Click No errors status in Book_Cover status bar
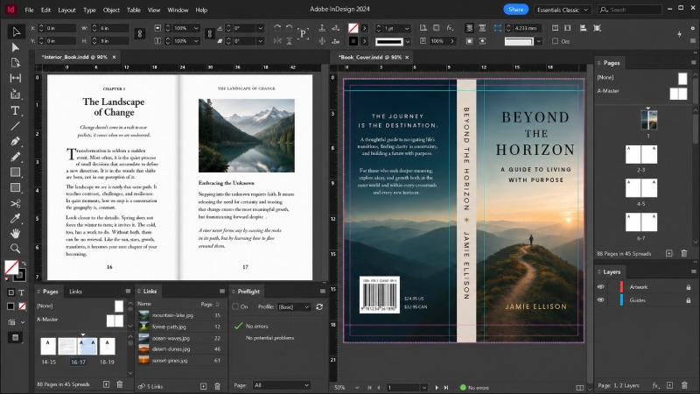This screenshot has height=394, width=700. click(x=474, y=387)
